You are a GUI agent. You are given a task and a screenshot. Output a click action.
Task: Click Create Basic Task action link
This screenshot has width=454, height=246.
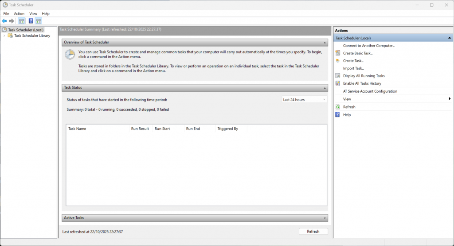358,53
